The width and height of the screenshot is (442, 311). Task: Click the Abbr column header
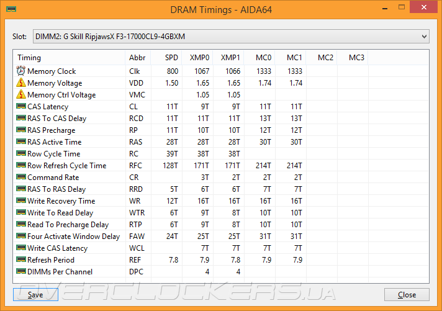point(138,58)
